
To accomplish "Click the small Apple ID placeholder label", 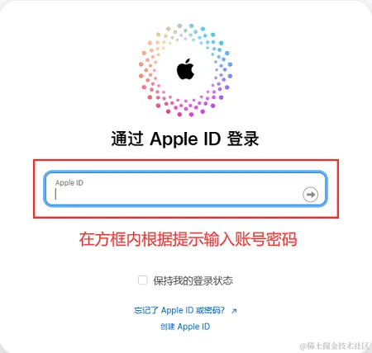I will tap(69, 183).
